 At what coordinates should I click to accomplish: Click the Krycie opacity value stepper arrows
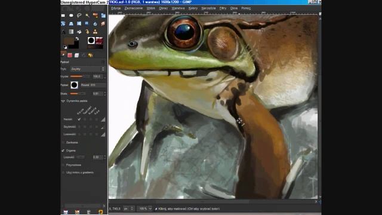tap(105, 76)
